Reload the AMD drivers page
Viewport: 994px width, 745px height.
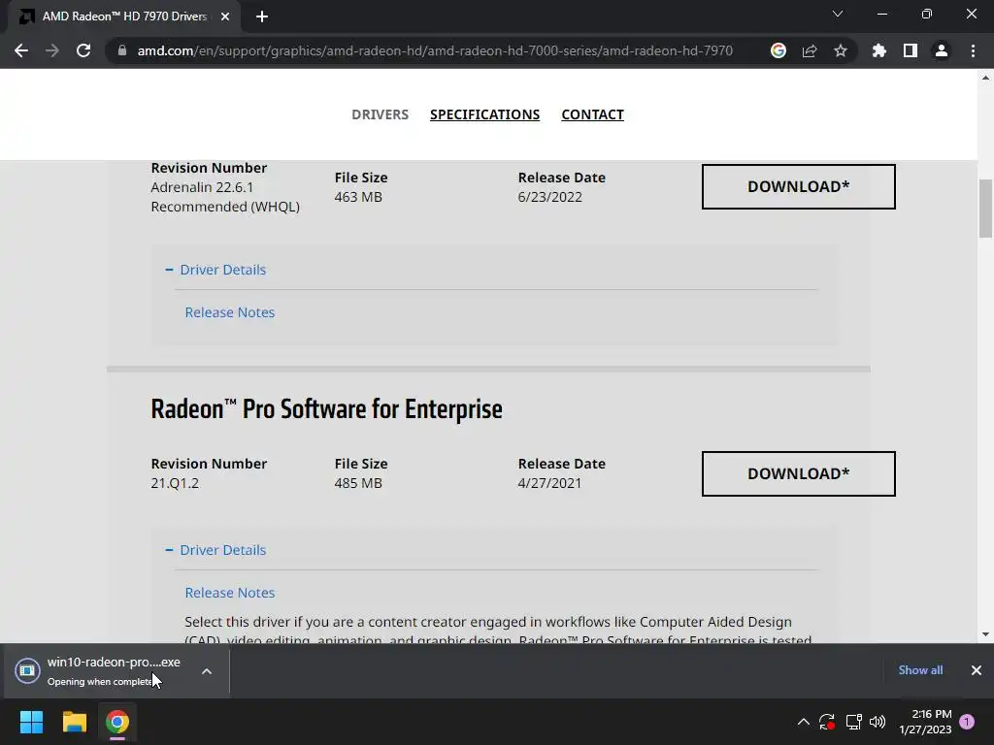click(x=83, y=50)
